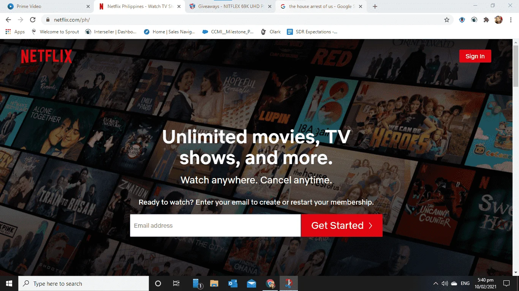Click scrollbar down arrow
This screenshot has height=291, width=519.
tap(516, 272)
